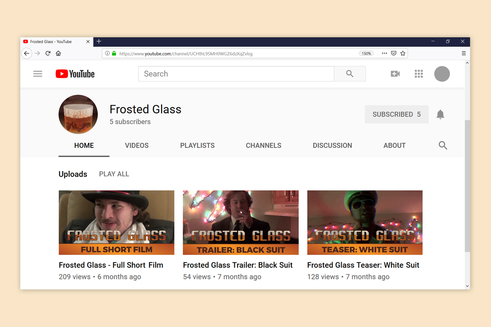The height and width of the screenshot is (327, 491).
Task: Save page to Pocket
Action: (394, 53)
